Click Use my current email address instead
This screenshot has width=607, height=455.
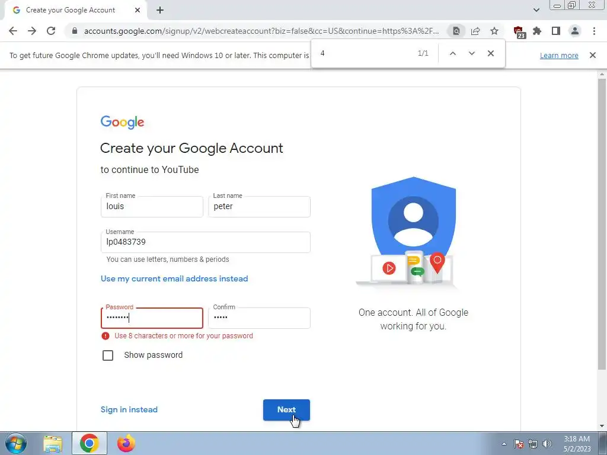174,278
